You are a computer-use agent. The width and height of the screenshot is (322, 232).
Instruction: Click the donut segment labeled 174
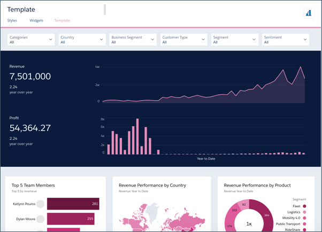tap(229, 226)
